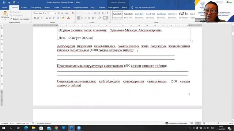Open File Explorer from the taskbar
The height and width of the screenshot is (131, 234).
(x=34, y=128)
